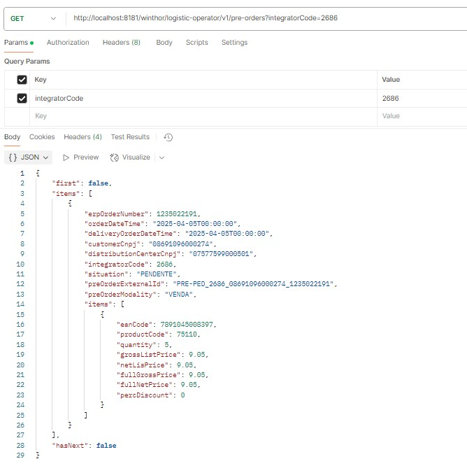The width and height of the screenshot is (467, 466).
Task: Open the Test Results tab
Action: point(130,137)
